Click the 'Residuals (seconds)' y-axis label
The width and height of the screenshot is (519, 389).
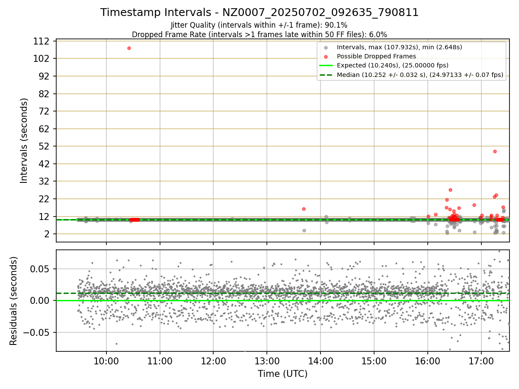click(x=14, y=300)
